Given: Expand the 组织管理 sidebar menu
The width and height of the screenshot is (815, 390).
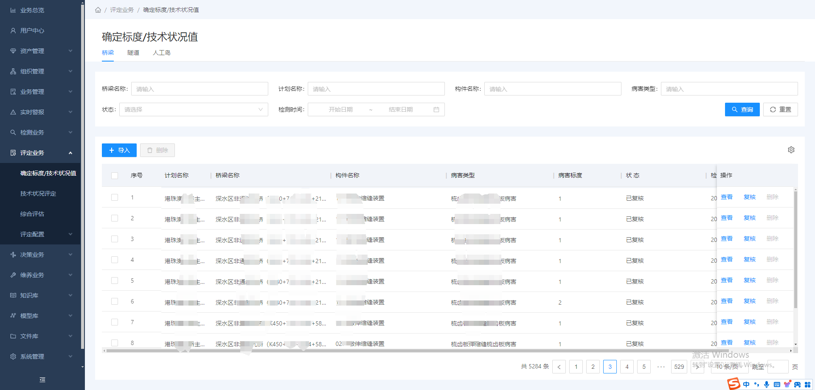Looking at the screenshot, I should click(70, 71).
